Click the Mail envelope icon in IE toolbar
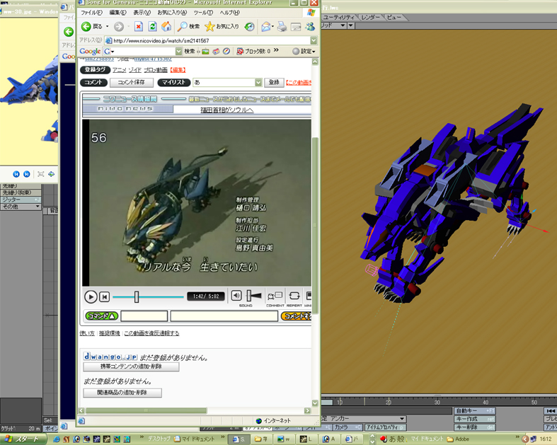 pos(265,26)
